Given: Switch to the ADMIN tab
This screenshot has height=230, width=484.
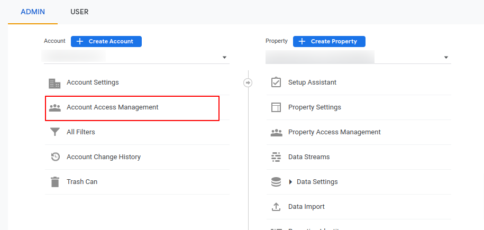Looking at the screenshot, I should 33,12.
